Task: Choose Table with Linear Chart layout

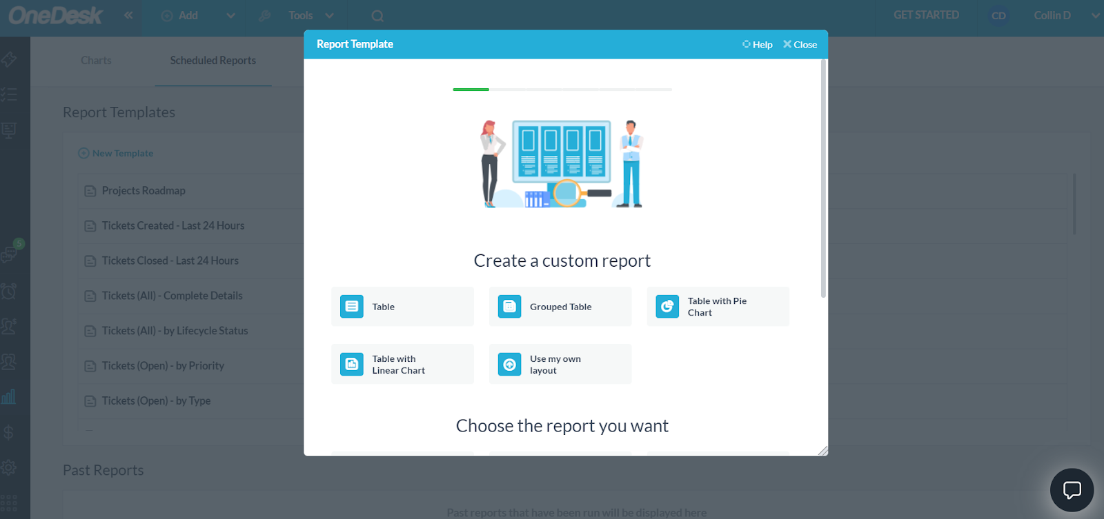Action: [x=402, y=364]
